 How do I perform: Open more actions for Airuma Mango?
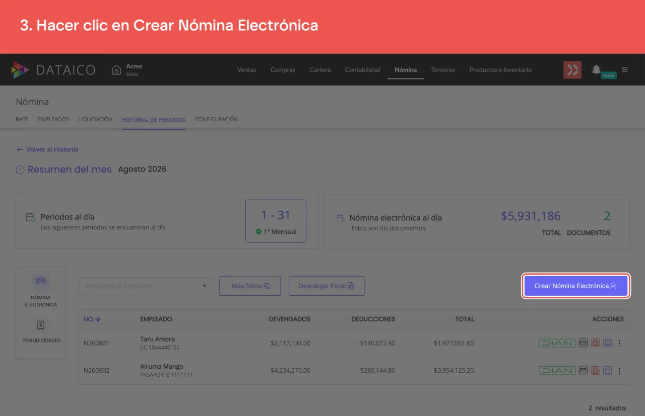[619, 371]
